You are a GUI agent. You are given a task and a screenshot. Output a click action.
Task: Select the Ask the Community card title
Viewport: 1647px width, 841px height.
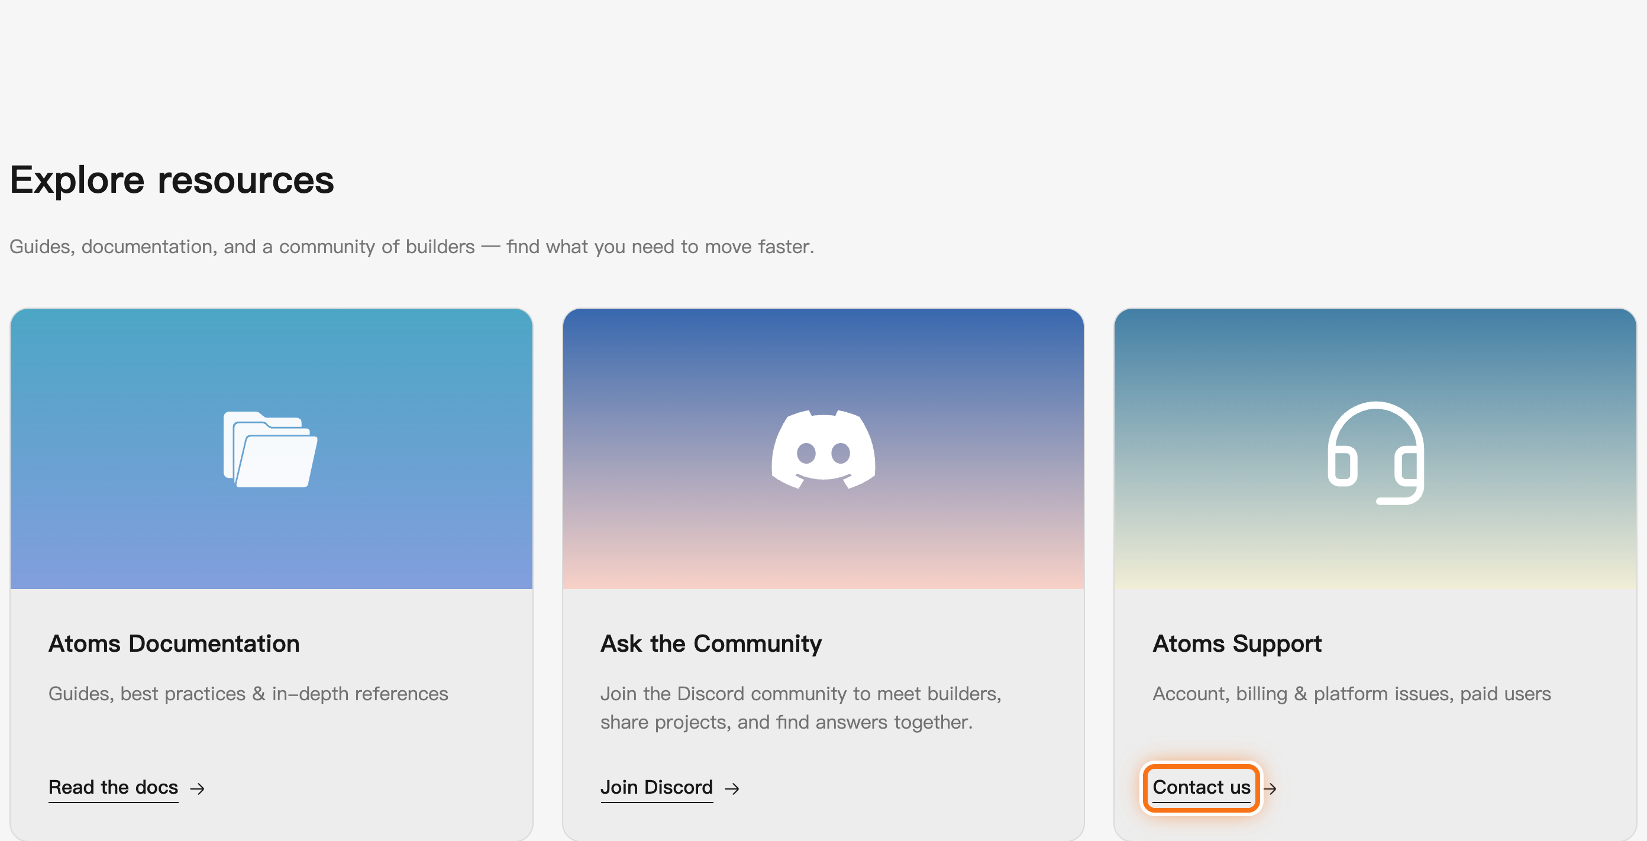[x=711, y=643]
